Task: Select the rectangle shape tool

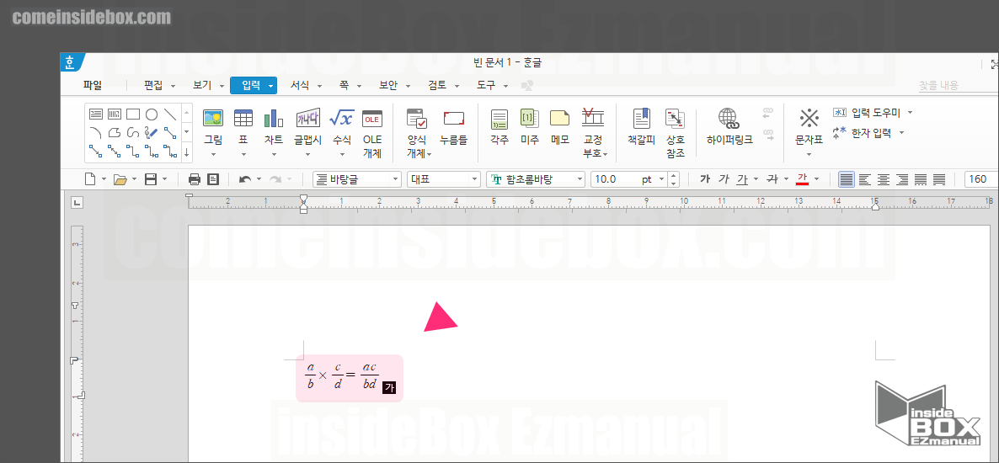Action: click(x=132, y=114)
